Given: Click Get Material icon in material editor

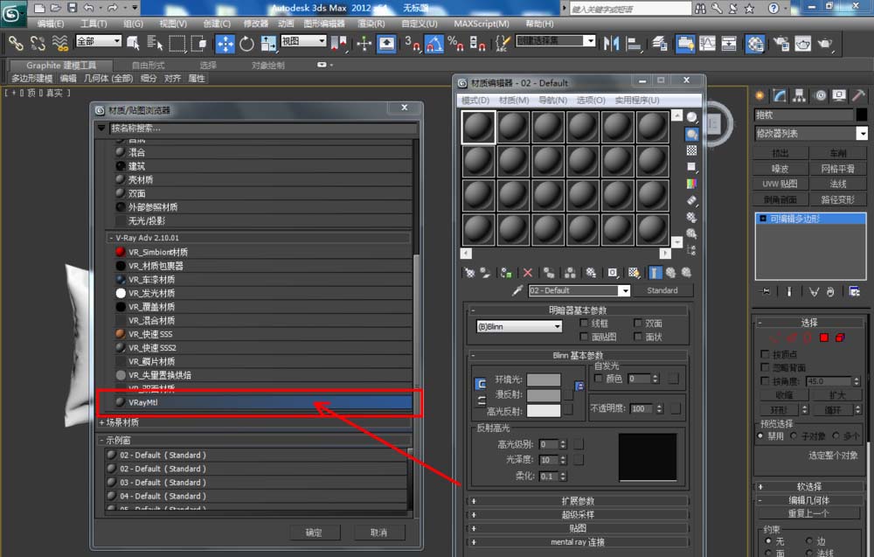Looking at the screenshot, I should pyautogui.click(x=470, y=273).
